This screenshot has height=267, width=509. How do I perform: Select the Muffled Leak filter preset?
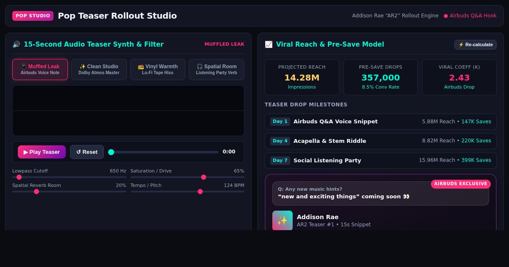tap(40, 70)
